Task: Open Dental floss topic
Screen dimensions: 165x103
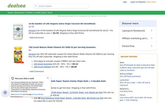Action: click(x=128, y=46)
